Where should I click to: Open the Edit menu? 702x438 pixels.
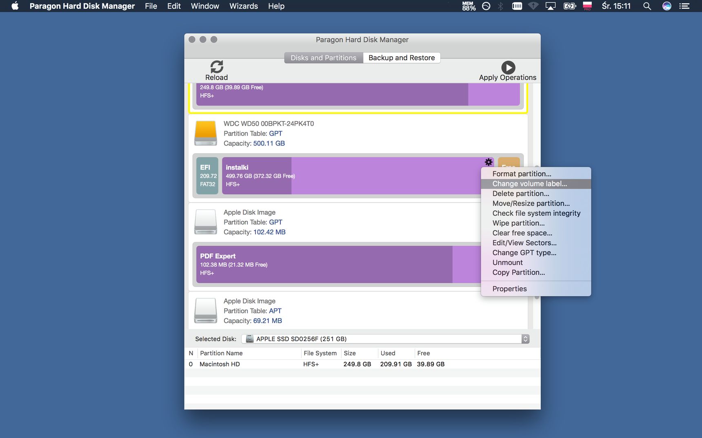pos(174,6)
